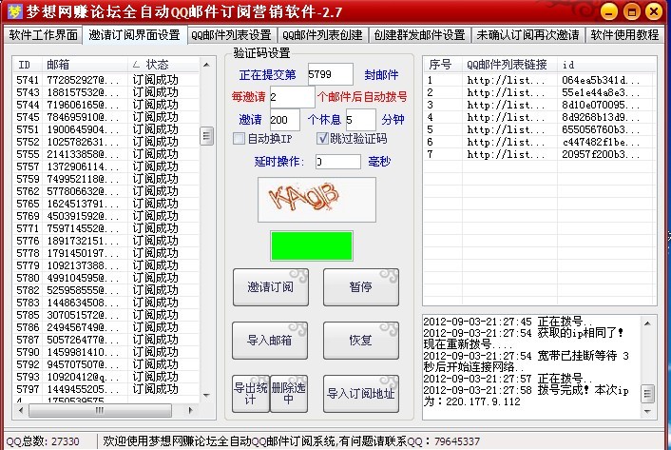
Task: Click the 暂停 button
Action: [360, 286]
